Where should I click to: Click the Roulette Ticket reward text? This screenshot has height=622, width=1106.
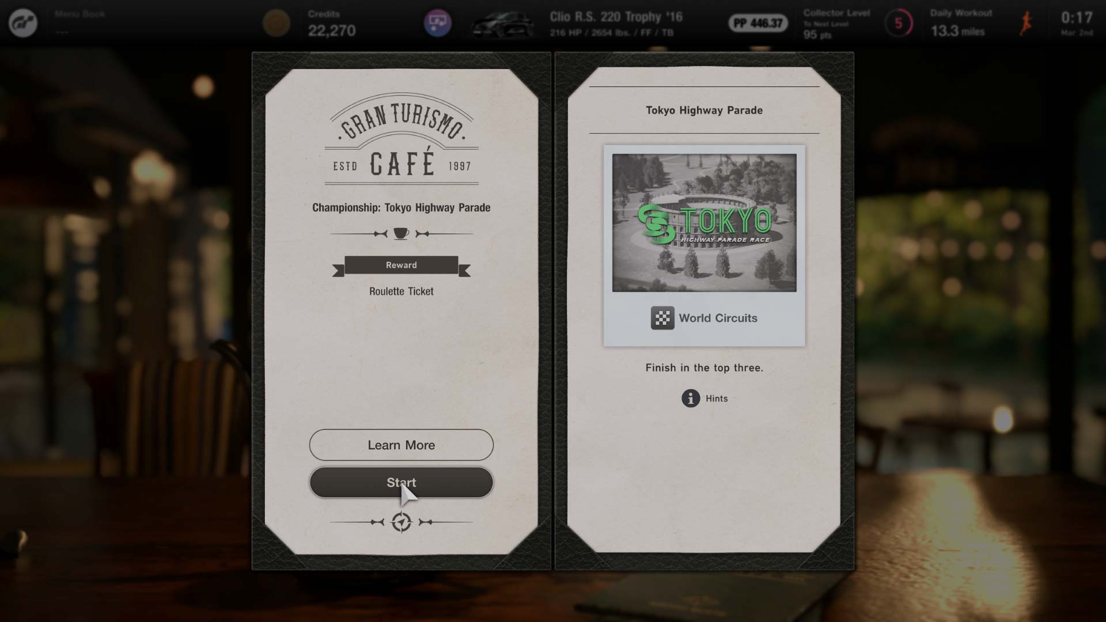tap(401, 291)
